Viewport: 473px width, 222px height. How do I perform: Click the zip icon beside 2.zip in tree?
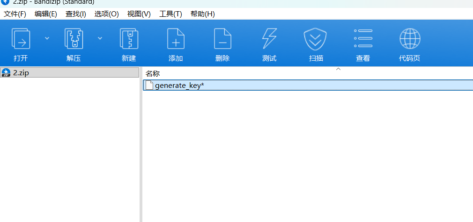pyautogui.click(x=6, y=72)
